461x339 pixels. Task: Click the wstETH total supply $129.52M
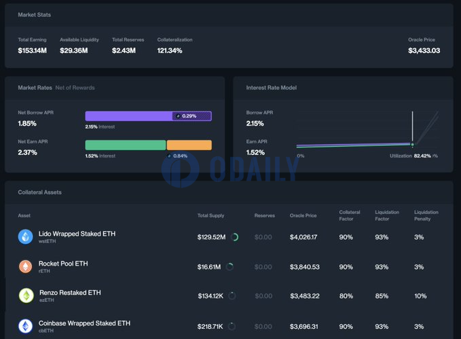[211, 237]
